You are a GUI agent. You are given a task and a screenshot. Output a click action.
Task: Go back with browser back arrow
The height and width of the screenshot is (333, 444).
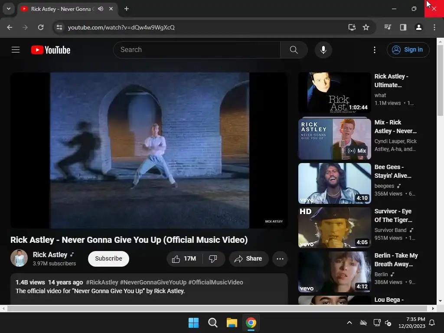pos(10,27)
